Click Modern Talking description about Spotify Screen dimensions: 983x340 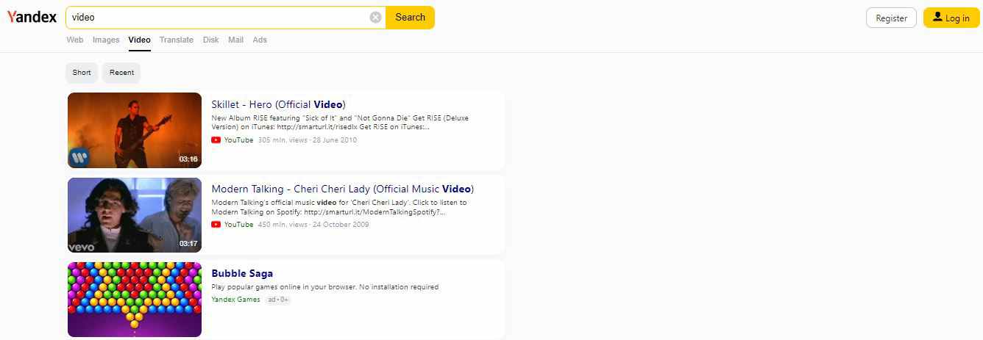pos(339,207)
